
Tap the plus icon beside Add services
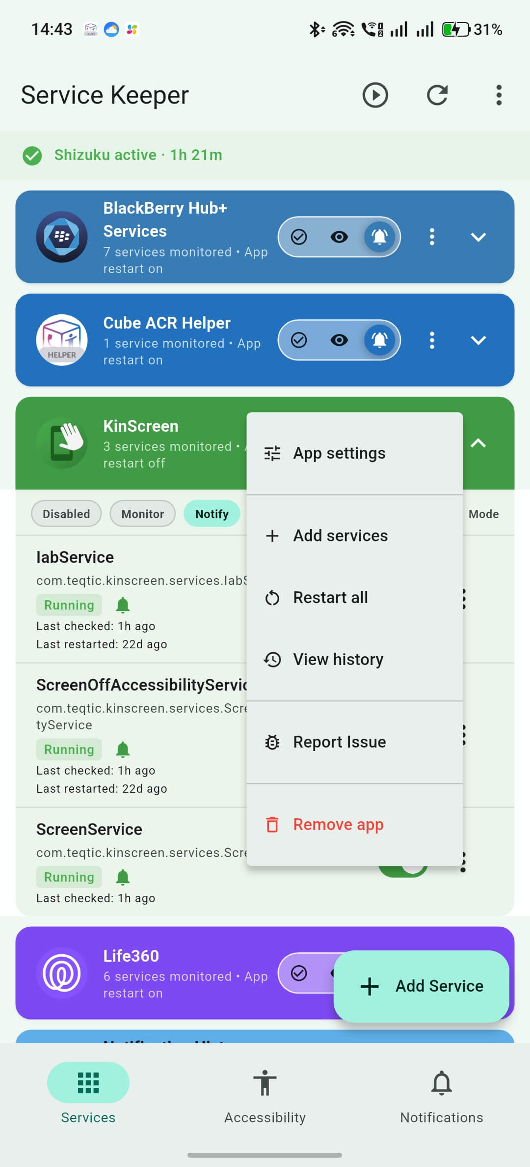click(x=272, y=535)
